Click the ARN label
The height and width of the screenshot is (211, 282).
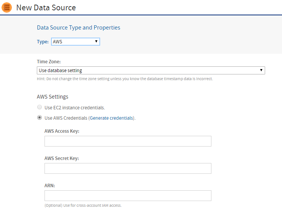tap(49, 185)
